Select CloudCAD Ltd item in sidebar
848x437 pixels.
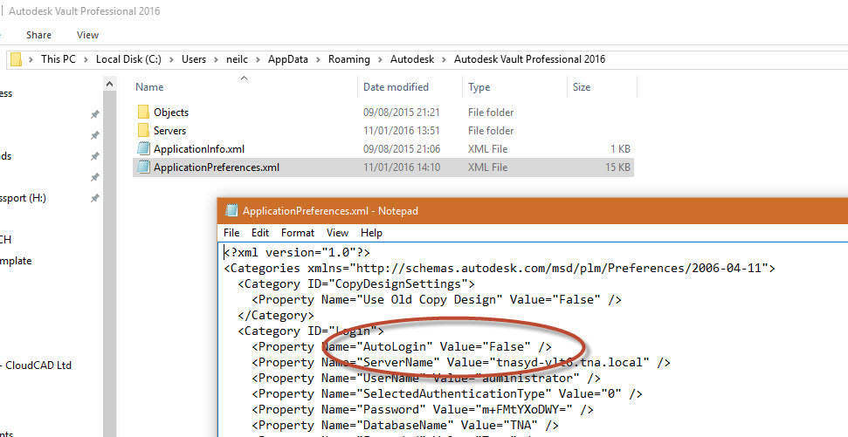click(36, 365)
